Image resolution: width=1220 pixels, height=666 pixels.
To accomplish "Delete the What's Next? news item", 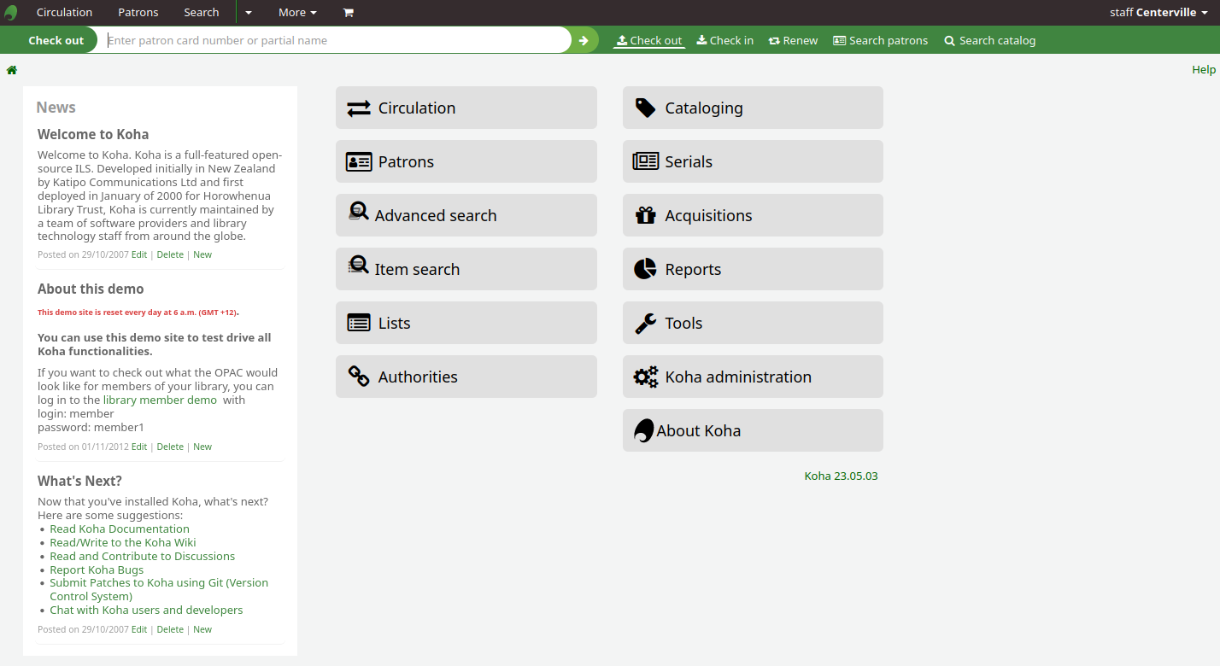I will pyautogui.click(x=170, y=629).
